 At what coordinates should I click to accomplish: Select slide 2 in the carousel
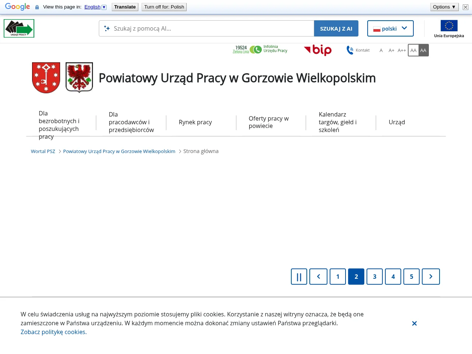coord(356,277)
